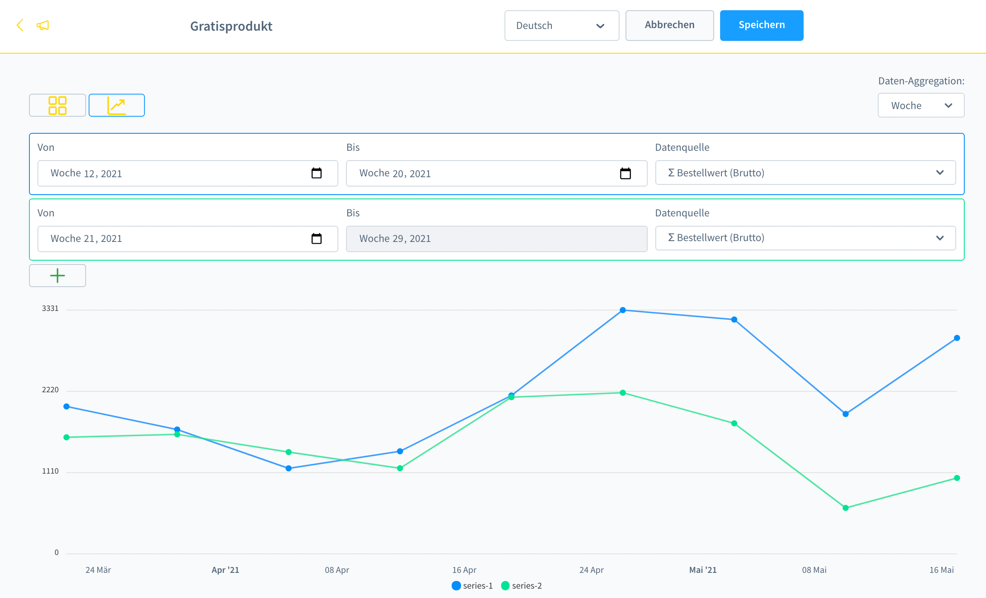Click the 1110 y-axis value
The image size is (986, 598).
(50, 471)
